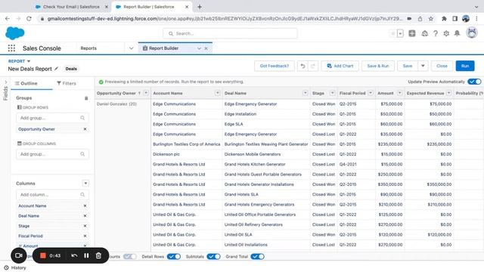Open the Report Builder tab chevron menu
This screenshot has width=484, height=272.
(x=199, y=48)
